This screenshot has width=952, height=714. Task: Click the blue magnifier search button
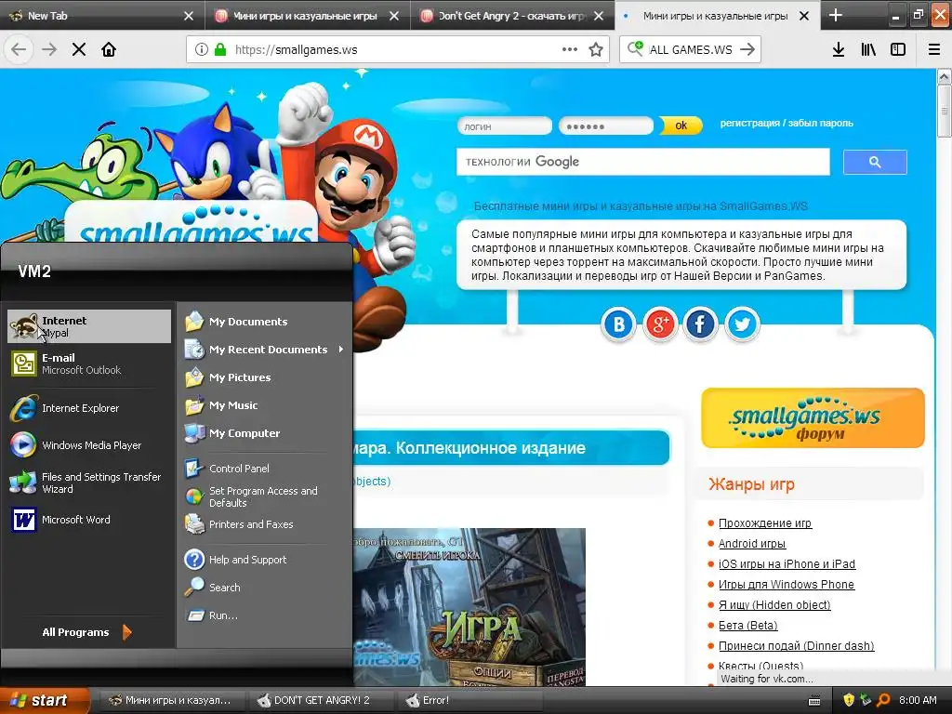pos(875,162)
